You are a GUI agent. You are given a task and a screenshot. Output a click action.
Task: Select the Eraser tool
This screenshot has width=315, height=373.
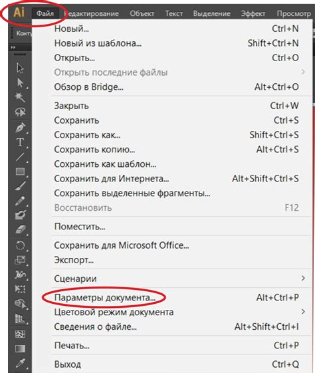tap(21, 230)
